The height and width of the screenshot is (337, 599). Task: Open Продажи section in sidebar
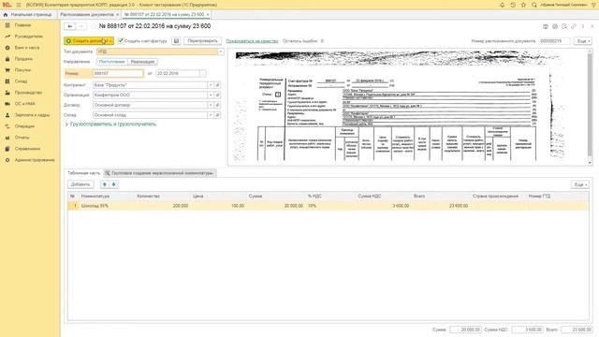click(x=23, y=59)
